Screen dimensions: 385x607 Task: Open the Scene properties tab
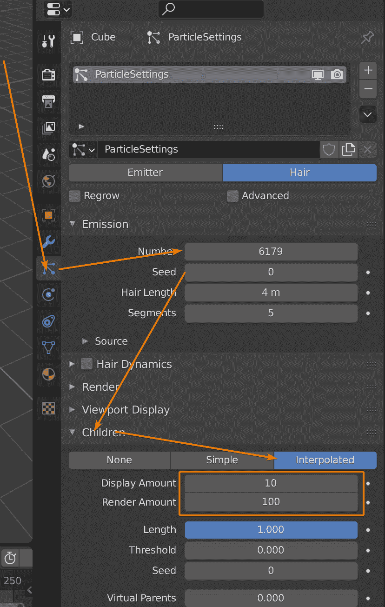pos(48,154)
